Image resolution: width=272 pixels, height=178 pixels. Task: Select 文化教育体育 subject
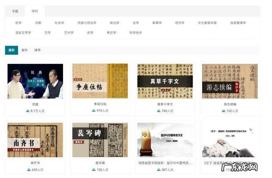pos(207,23)
